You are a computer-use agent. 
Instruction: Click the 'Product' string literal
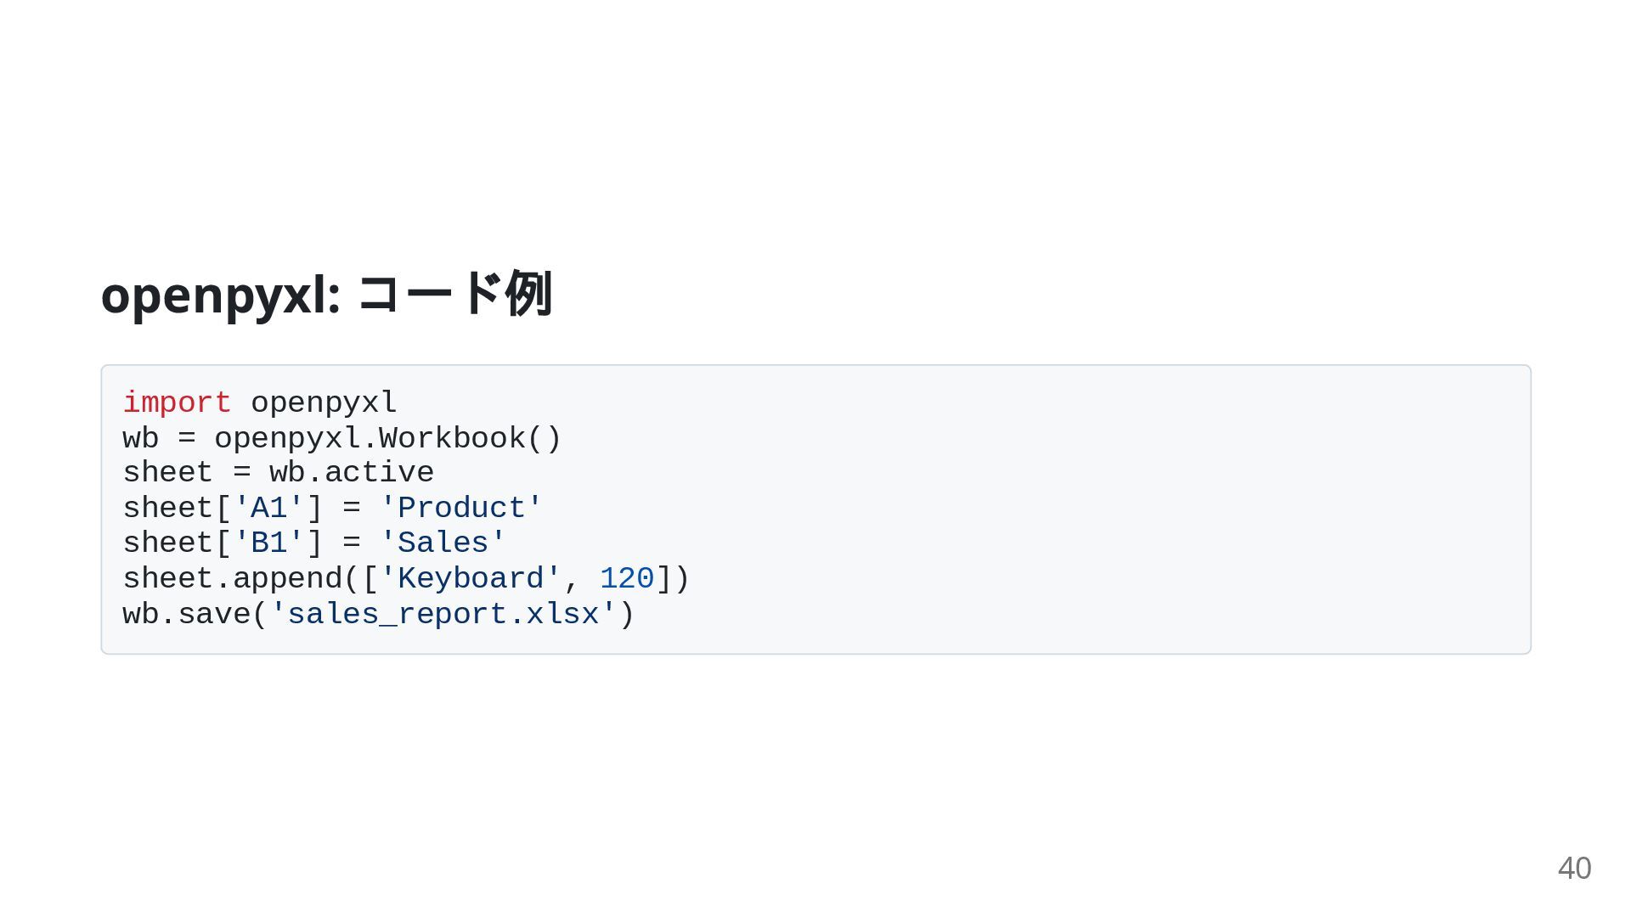[x=460, y=509]
